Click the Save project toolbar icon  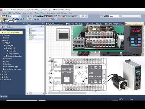6,16
